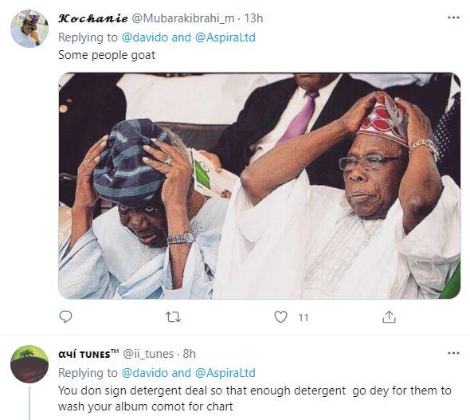This screenshot has height=420, width=470.
Task: Open more options for Kochanie's tweet
Action: [x=453, y=18]
